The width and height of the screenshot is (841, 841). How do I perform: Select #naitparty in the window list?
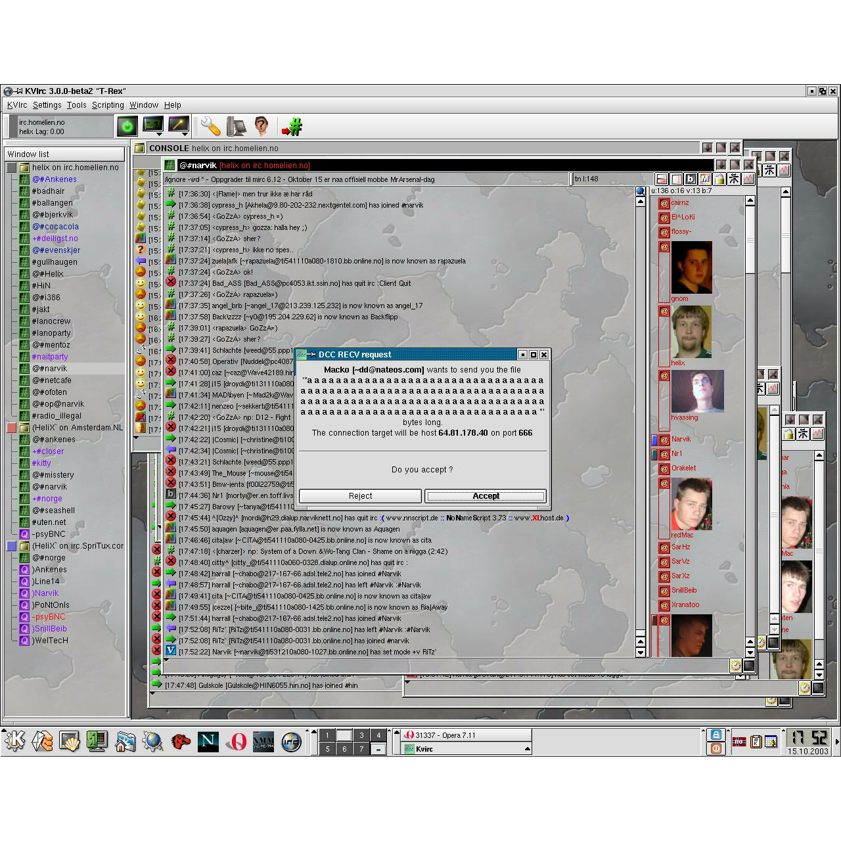50,357
